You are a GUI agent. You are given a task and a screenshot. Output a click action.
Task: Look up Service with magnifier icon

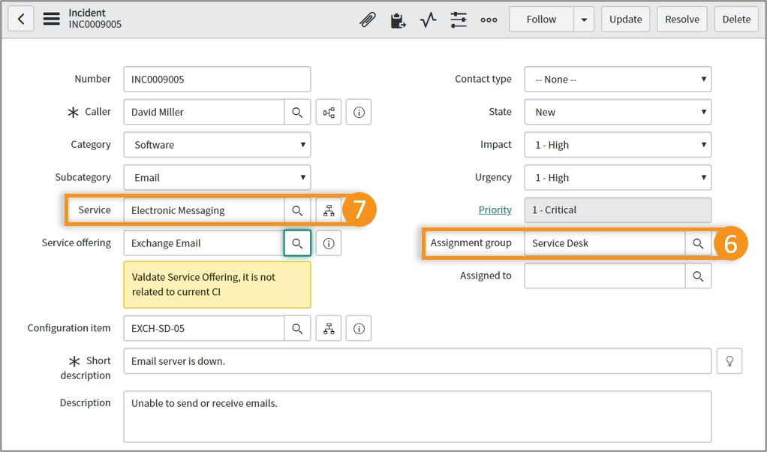(297, 210)
